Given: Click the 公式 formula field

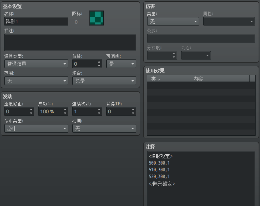Looking at the screenshot, I should tap(201, 38).
